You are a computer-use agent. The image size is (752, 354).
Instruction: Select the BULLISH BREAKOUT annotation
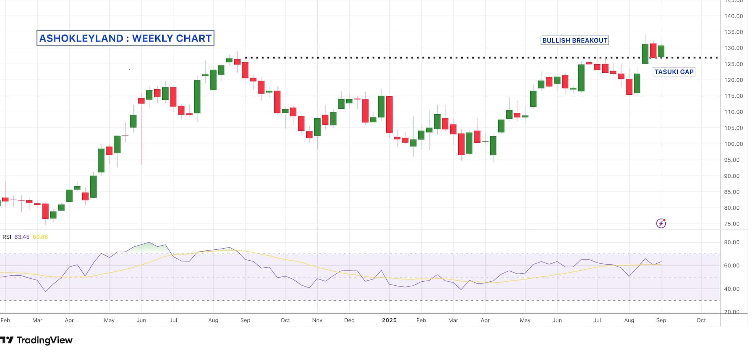(575, 40)
